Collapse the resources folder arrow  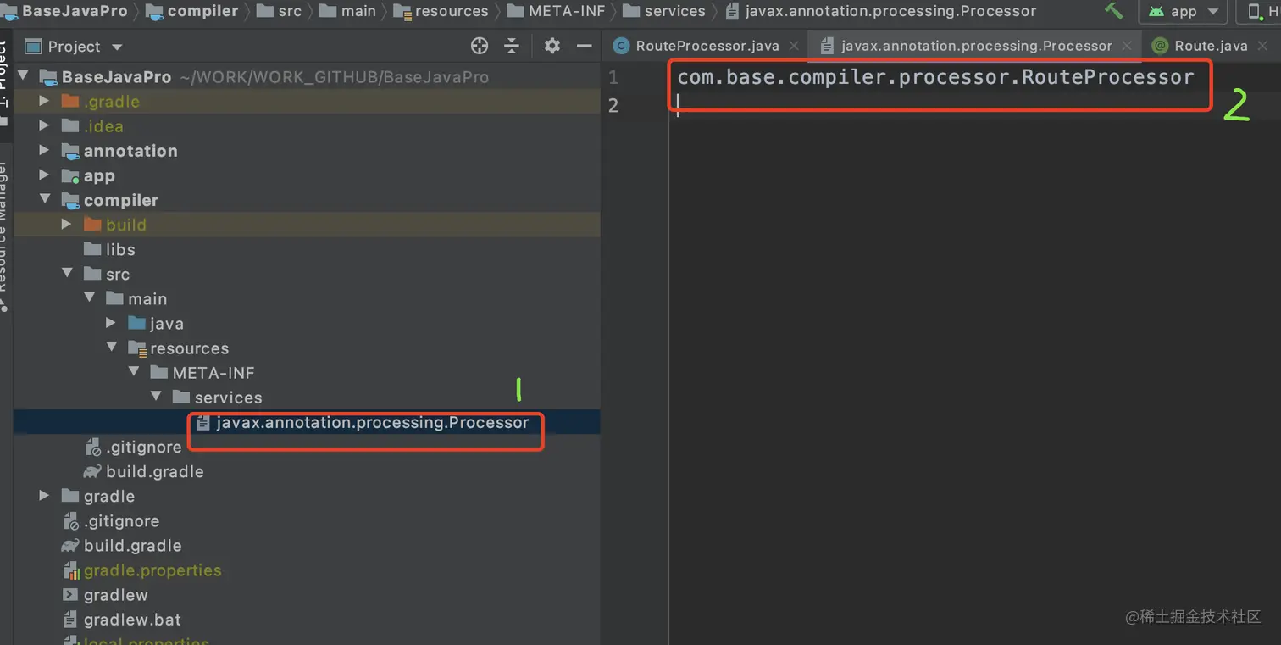click(x=111, y=348)
